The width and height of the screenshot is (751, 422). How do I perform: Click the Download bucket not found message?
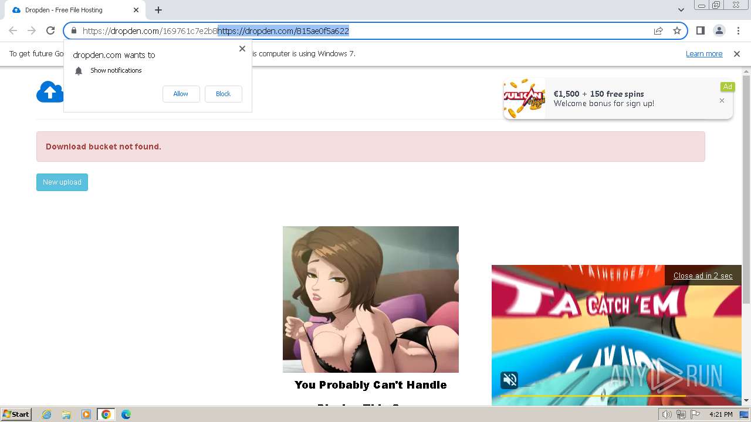click(103, 147)
